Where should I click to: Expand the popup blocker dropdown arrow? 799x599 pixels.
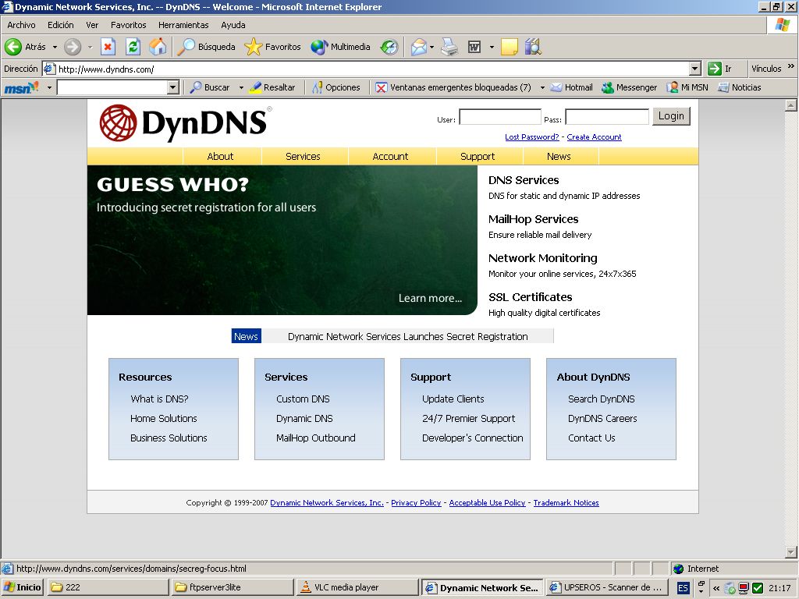tap(542, 87)
